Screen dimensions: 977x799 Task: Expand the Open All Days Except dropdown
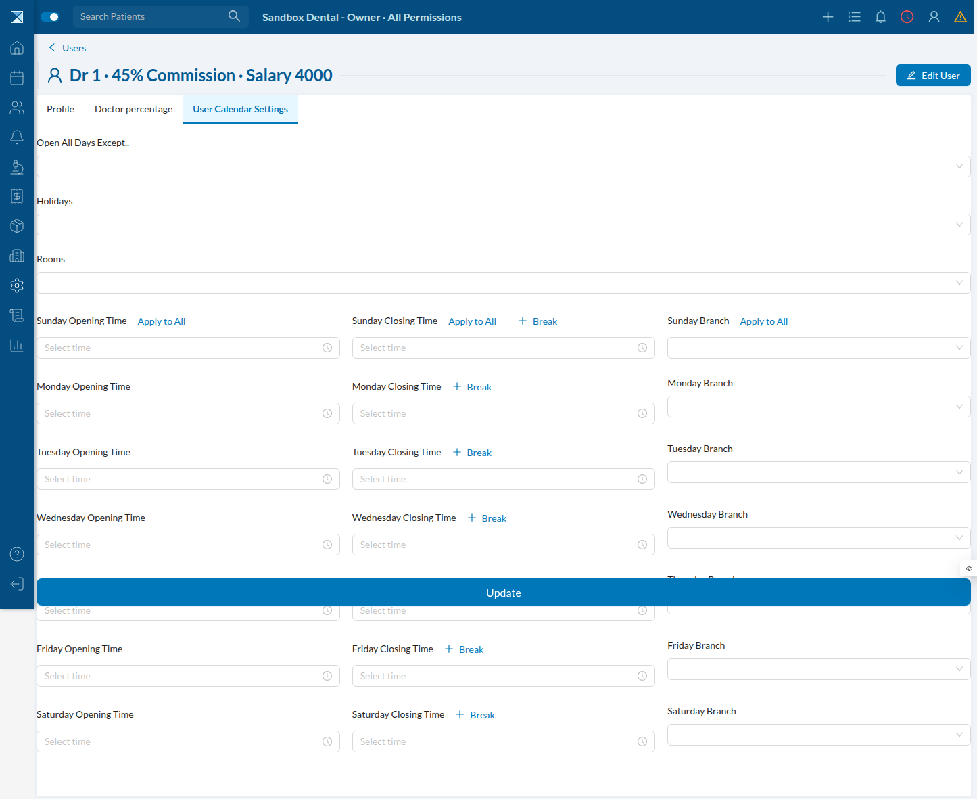point(503,166)
